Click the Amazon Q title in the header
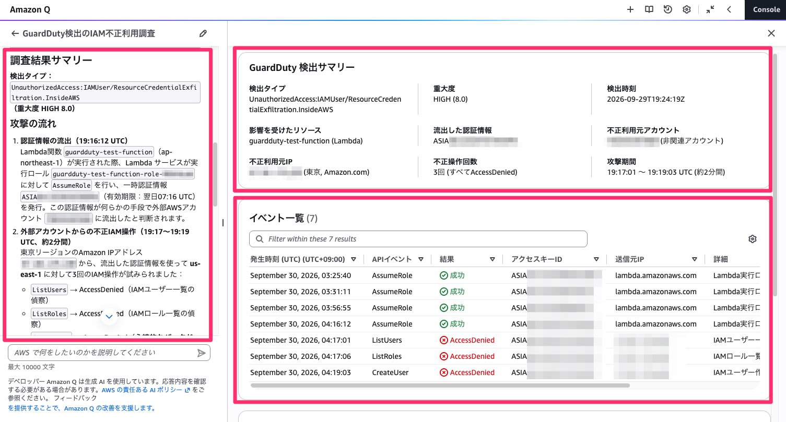The image size is (786, 422). (30, 9)
